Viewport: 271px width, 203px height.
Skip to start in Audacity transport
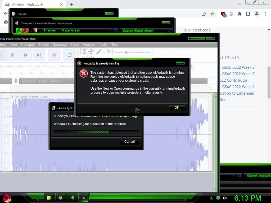click(26, 55)
